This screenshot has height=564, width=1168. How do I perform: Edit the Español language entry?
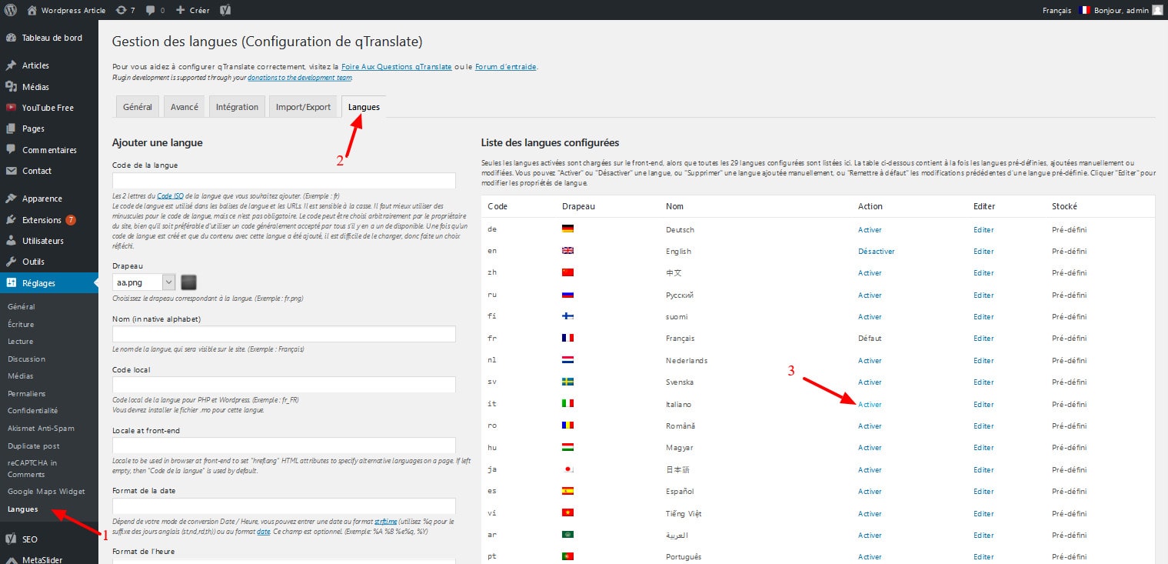click(983, 492)
